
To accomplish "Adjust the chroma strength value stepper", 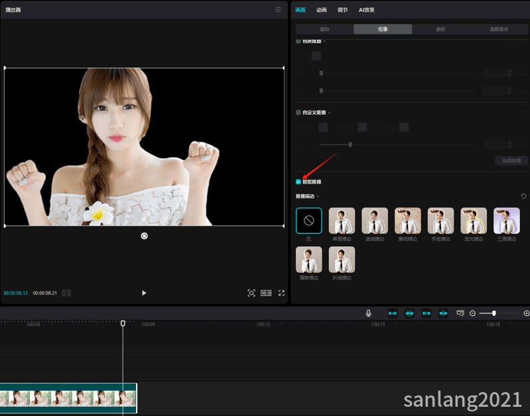I will [x=509, y=73].
